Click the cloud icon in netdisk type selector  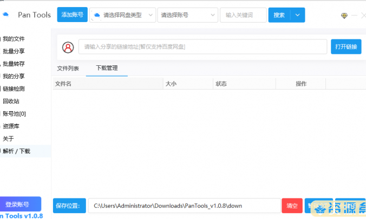tap(97, 15)
